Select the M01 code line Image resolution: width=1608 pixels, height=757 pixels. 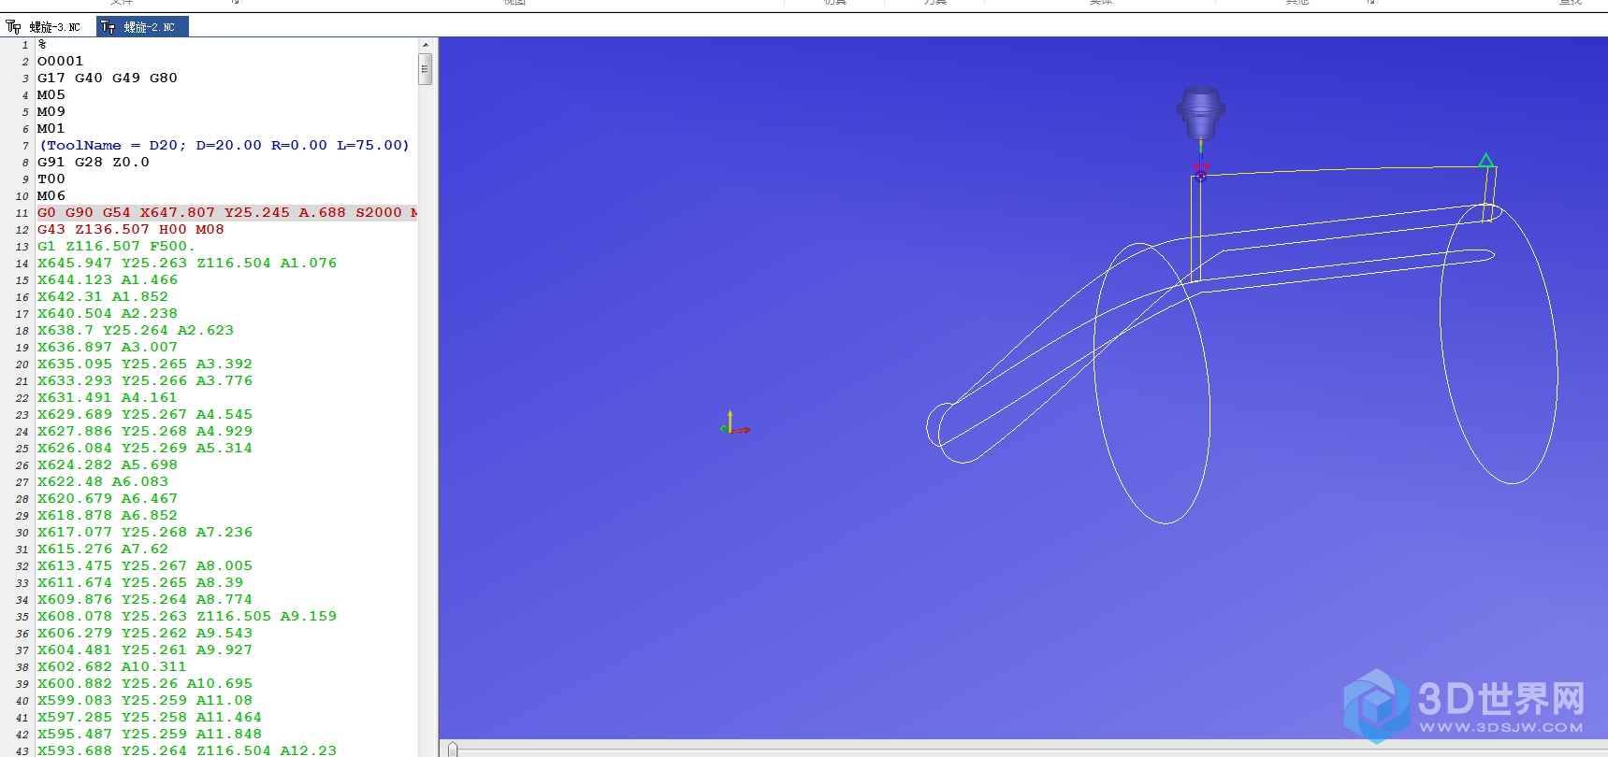pos(51,129)
